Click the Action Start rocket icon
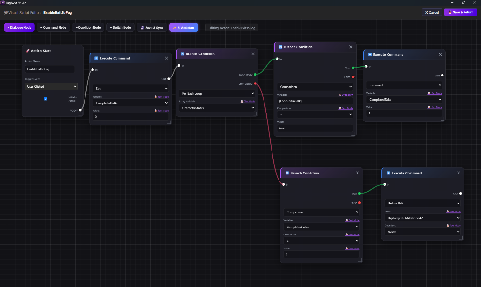The height and width of the screenshot is (287, 481). pyautogui.click(x=28, y=51)
